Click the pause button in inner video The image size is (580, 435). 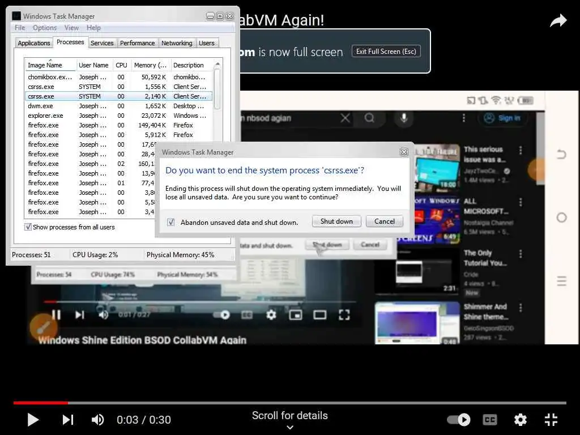56,315
